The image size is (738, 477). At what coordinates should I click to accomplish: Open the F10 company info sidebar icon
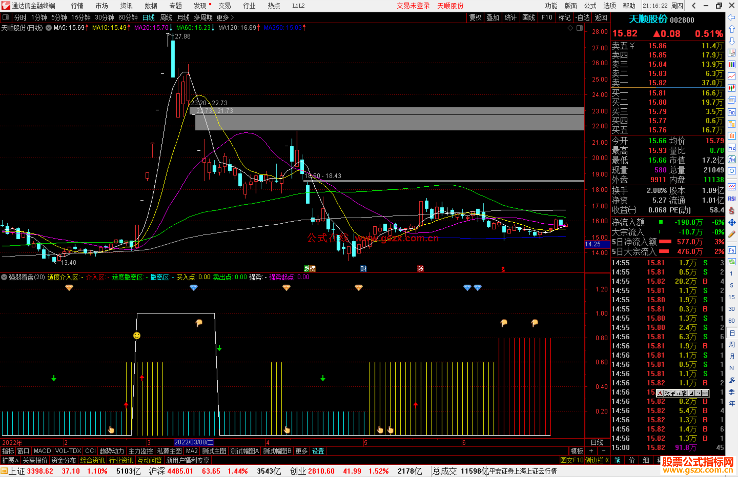click(732, 112)
